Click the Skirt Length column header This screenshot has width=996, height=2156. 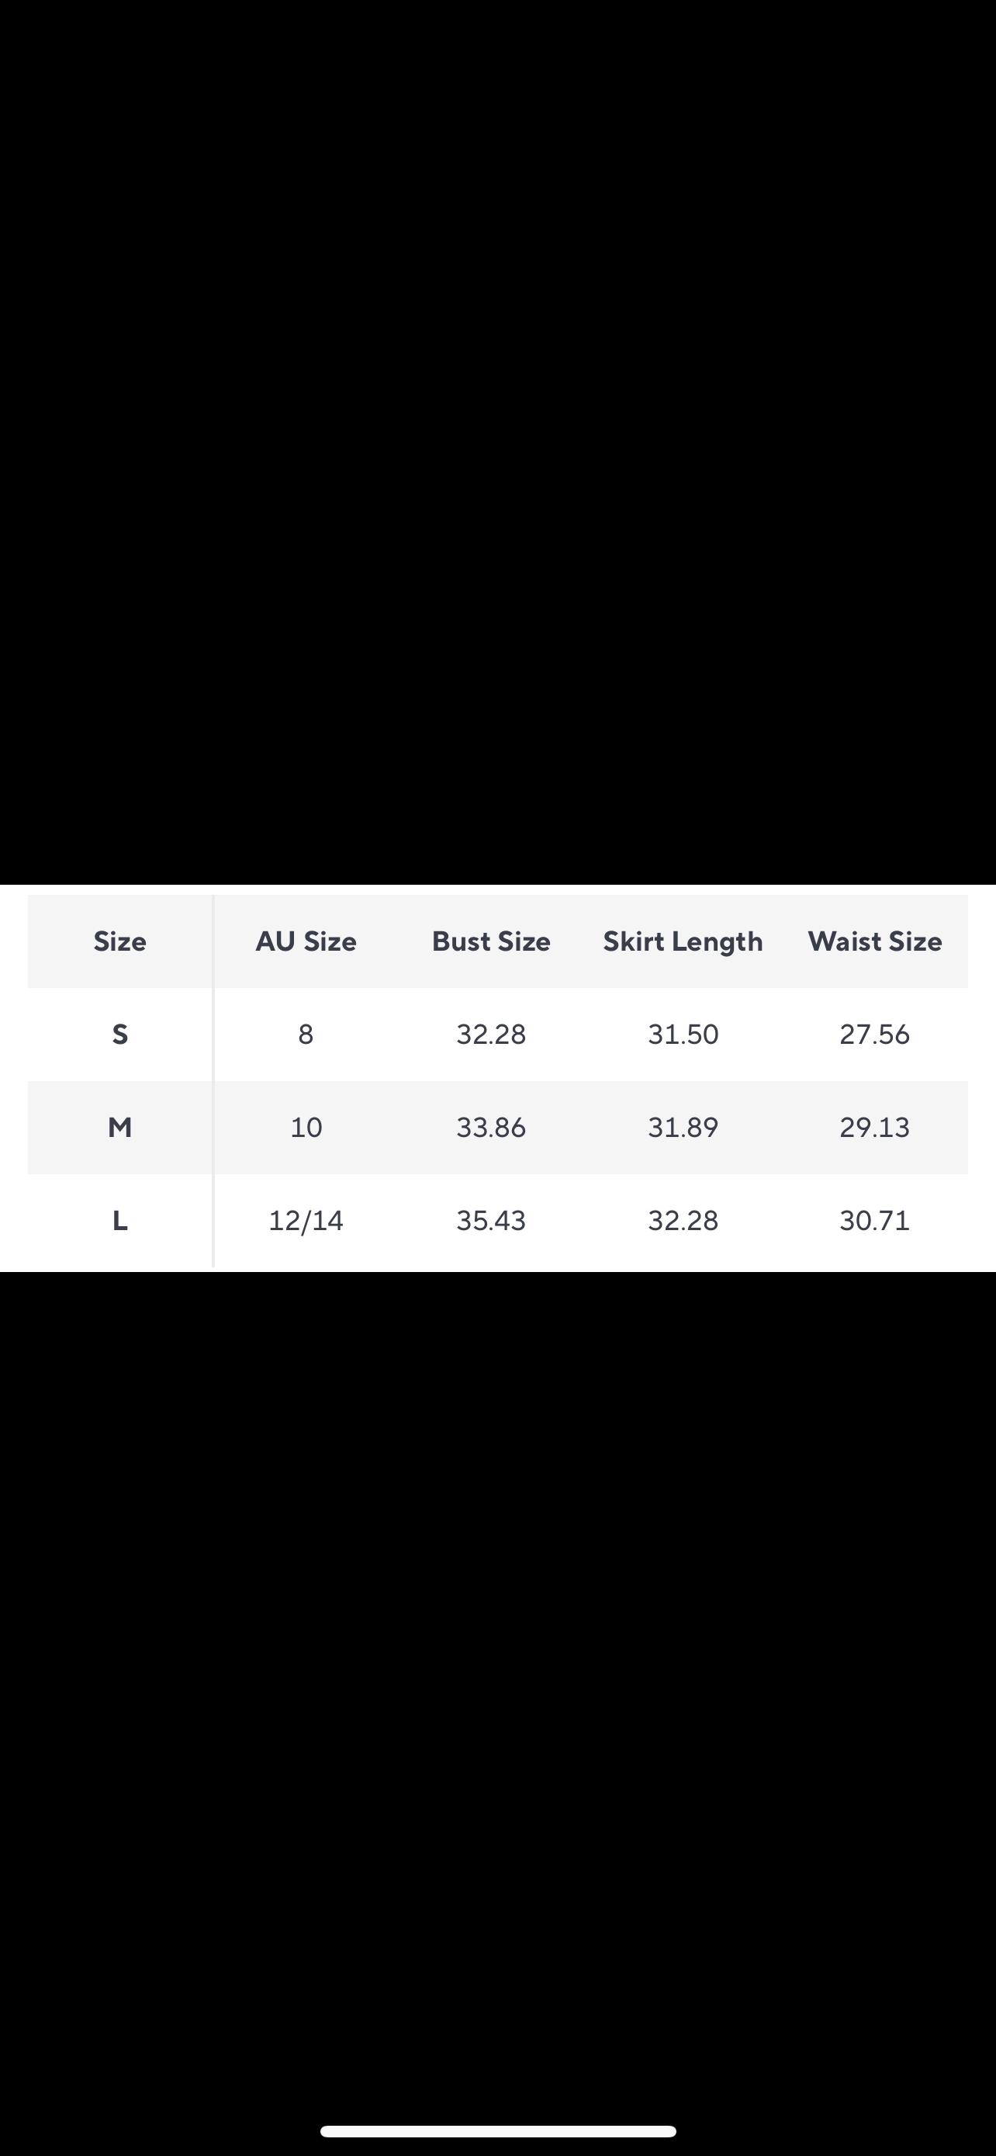pos(683,942)
